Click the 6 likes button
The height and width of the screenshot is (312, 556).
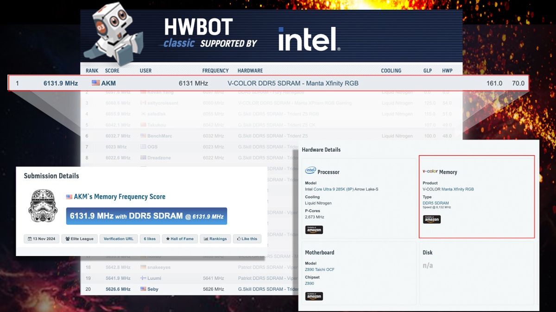pos(150,239)
